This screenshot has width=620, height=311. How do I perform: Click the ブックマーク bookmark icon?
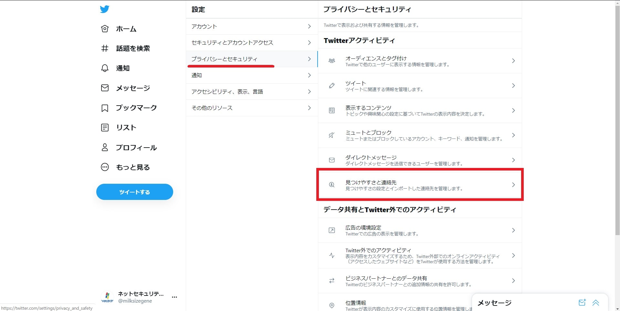[105, 108]
